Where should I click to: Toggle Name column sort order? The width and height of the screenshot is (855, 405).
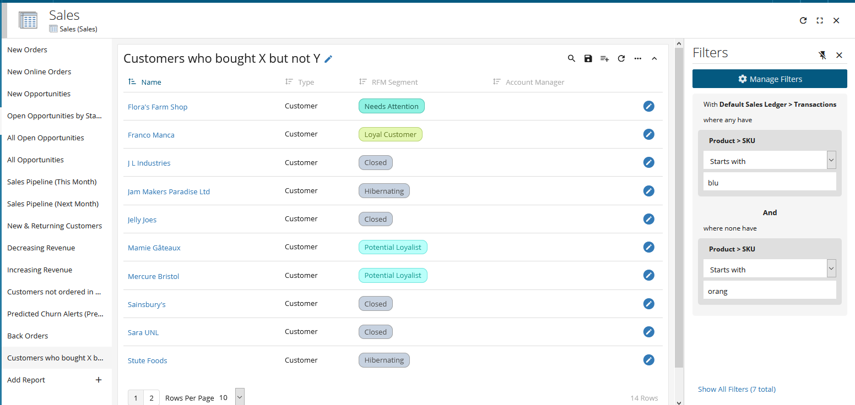(132, 81)
